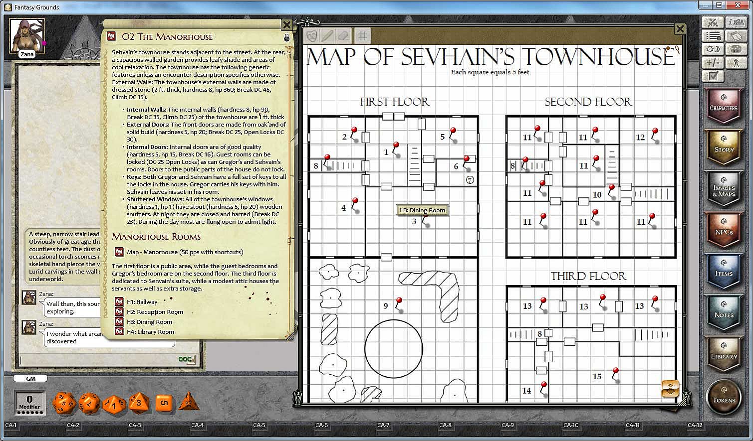Click the map sizing icon at bottom-right
This screenshot has height=441, width=753.
(670, 389)
